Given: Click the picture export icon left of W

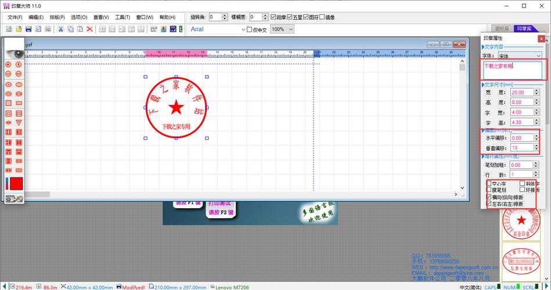Looking at the screenshot, I should (x=163, y=29).
